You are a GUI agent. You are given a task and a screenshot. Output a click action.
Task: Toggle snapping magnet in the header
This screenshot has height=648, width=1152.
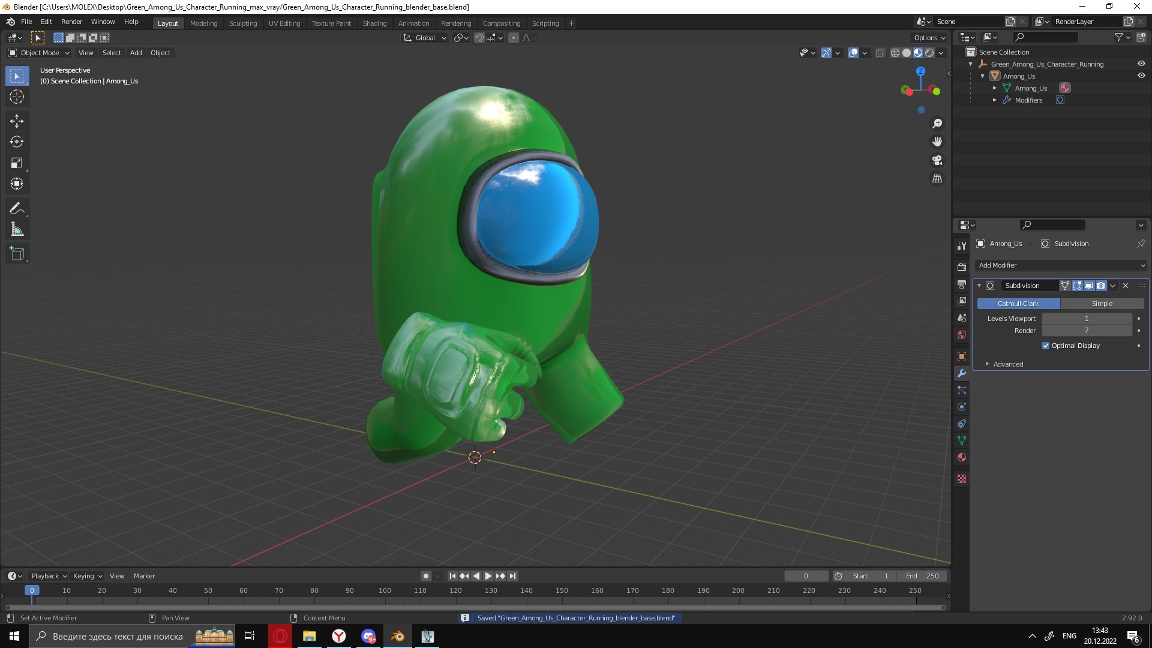click(479, 38)
